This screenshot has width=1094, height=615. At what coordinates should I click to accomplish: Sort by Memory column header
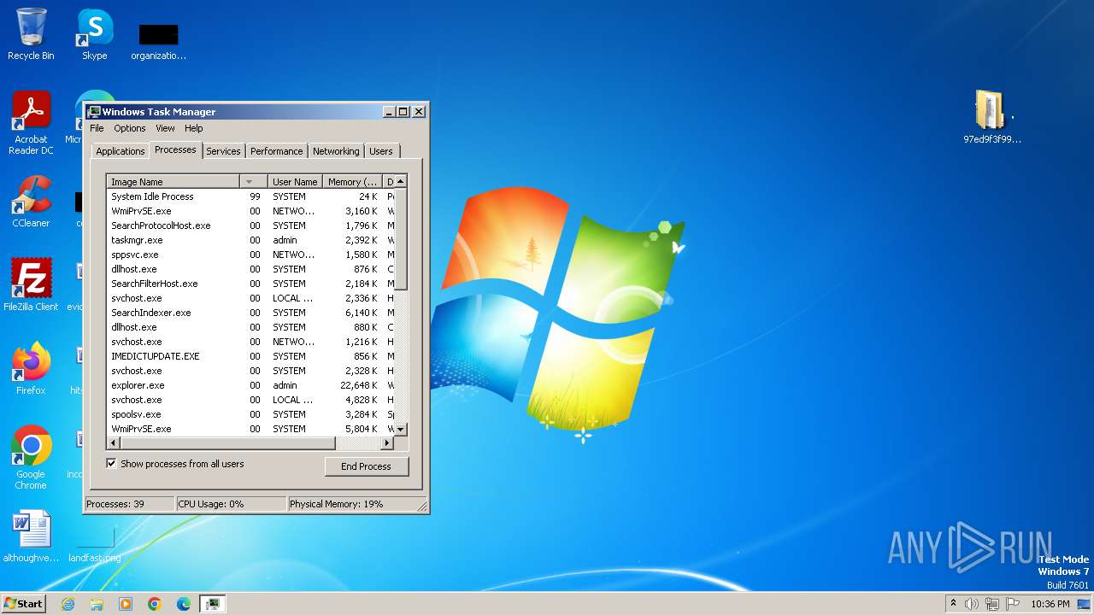353,182
